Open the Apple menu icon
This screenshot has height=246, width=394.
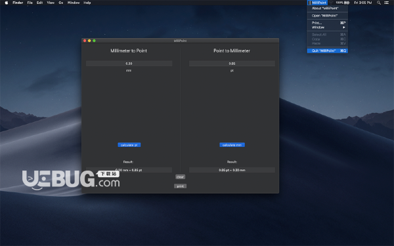pyautogui.click(x=7, y=3)
